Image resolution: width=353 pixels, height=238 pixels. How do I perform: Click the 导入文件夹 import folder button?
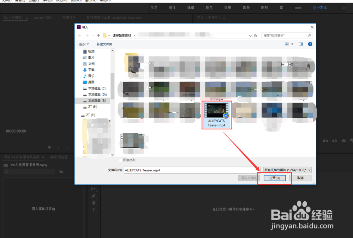249,178
